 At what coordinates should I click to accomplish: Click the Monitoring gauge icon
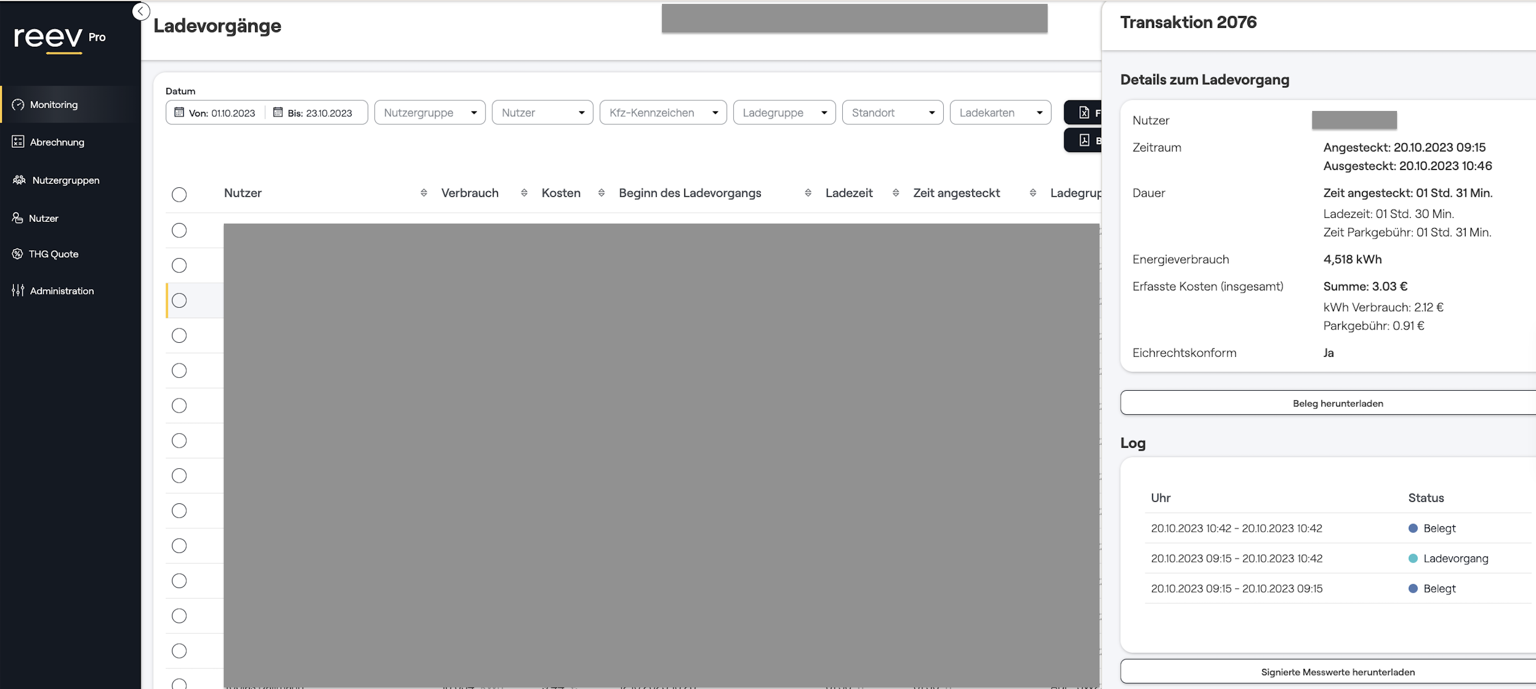pyautogui.click(x=18, y=104)
